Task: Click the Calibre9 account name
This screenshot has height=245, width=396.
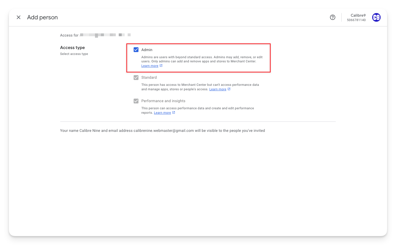Action: point(358,15)
